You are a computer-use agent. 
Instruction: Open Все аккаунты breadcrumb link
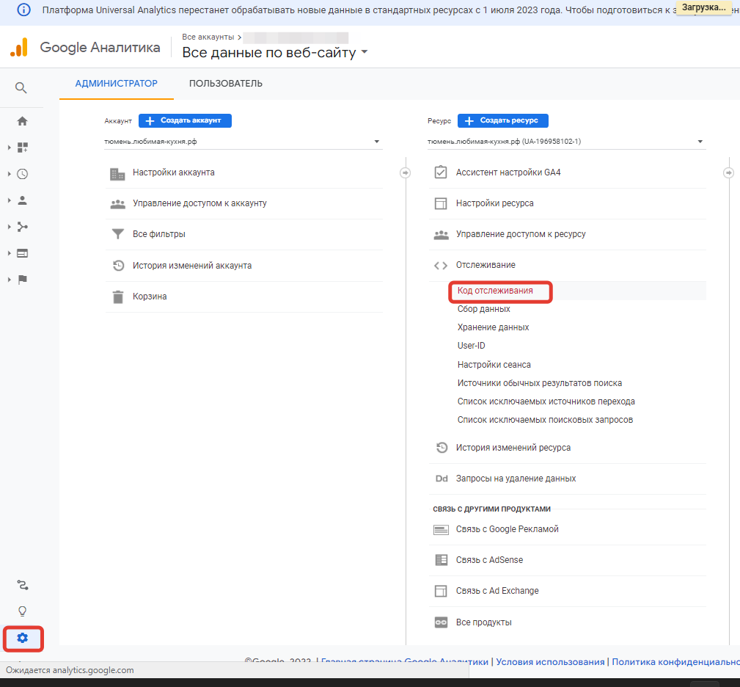208,37
